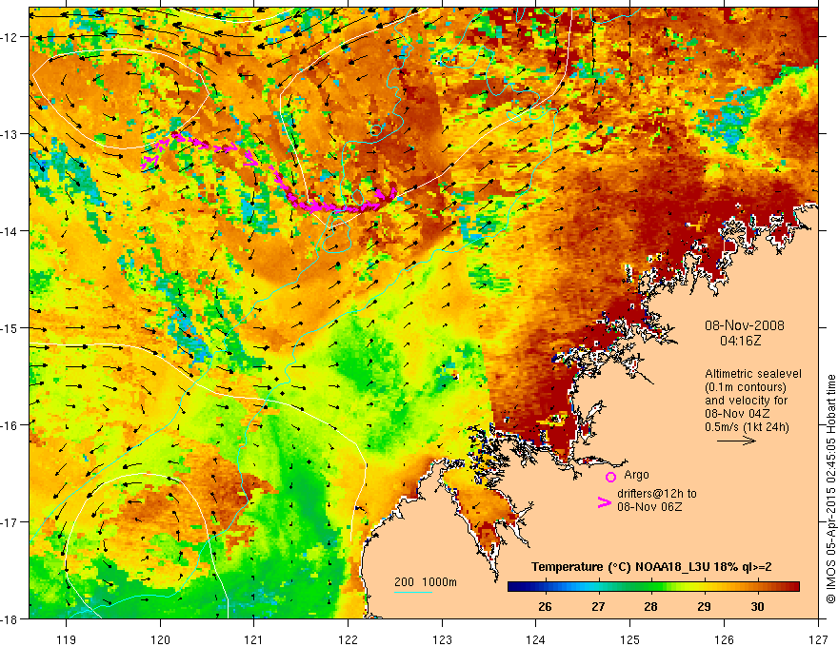Click latitude label -12 on left axis
The image size is (838, 647).
click(x=10, y=37)
